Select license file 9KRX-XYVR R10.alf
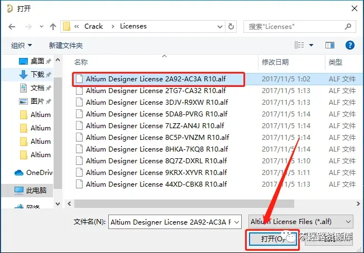This screenshot has height=253, width=364. [156, 172]
